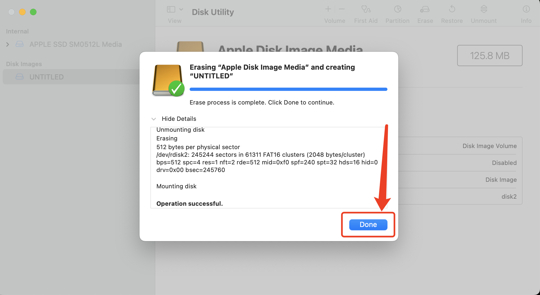Click the Hide Details label
This screenshot has height=295, width=540.
click(x=179, y=119)
